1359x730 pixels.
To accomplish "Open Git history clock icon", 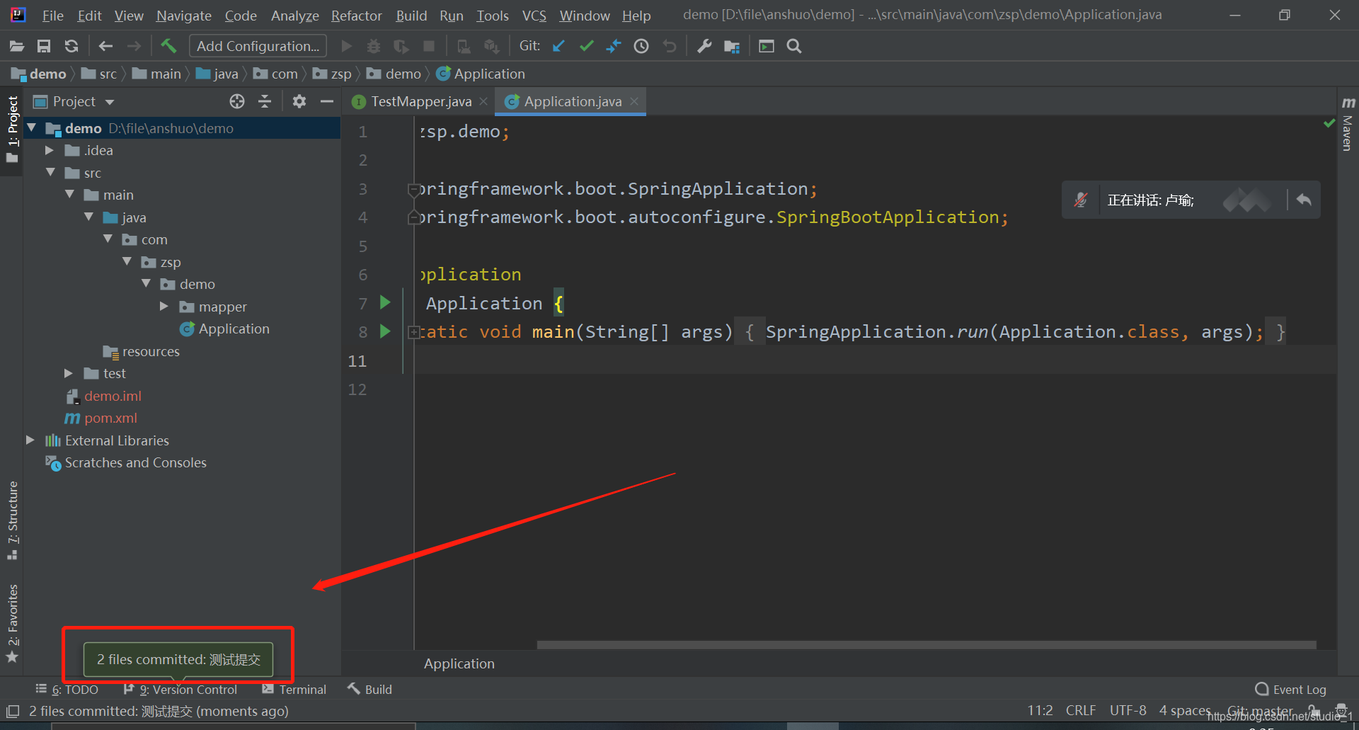I will tap(641, 46).
